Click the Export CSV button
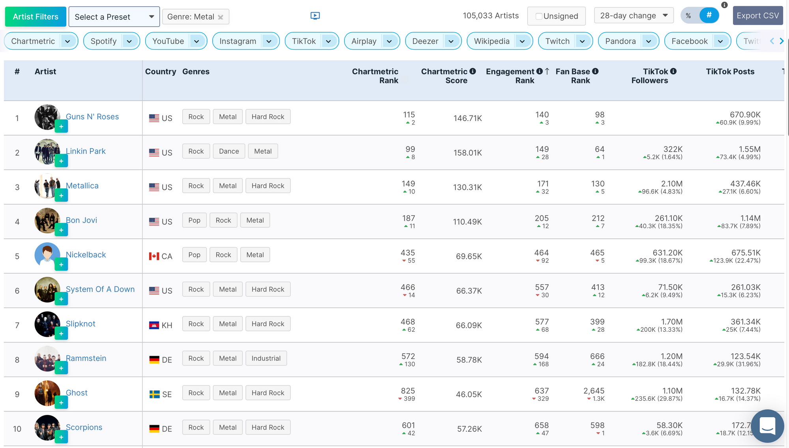The height and width of the screenshot is (448, 789). click(757, 16)
